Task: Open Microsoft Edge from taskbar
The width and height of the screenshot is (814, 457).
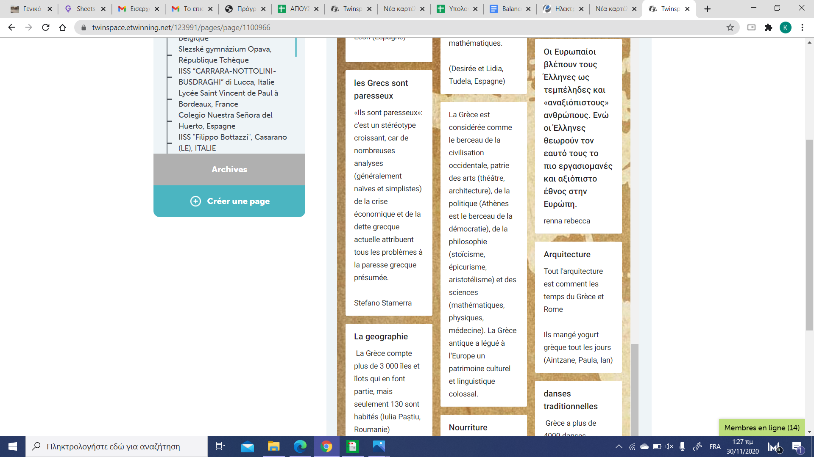Action: 300,446
